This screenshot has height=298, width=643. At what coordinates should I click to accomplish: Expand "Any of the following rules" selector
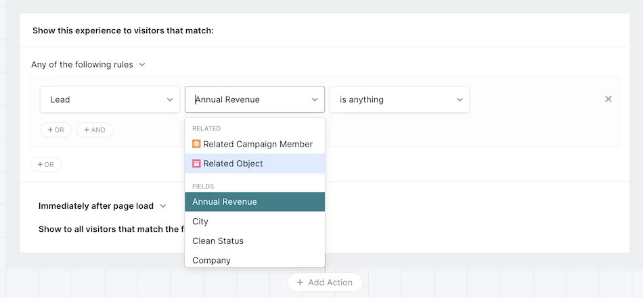[x=88, y=65]
